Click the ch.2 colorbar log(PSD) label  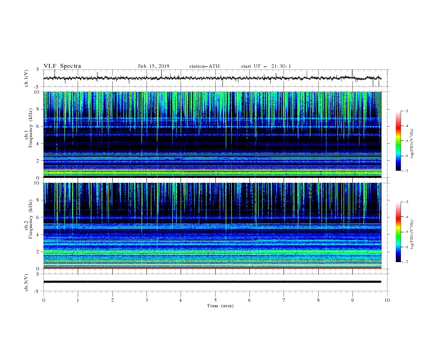[412, 235]
